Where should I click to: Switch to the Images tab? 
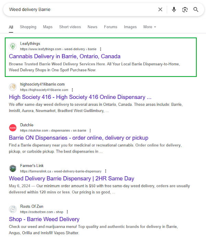pyautogui.click(x=130, y=27)
